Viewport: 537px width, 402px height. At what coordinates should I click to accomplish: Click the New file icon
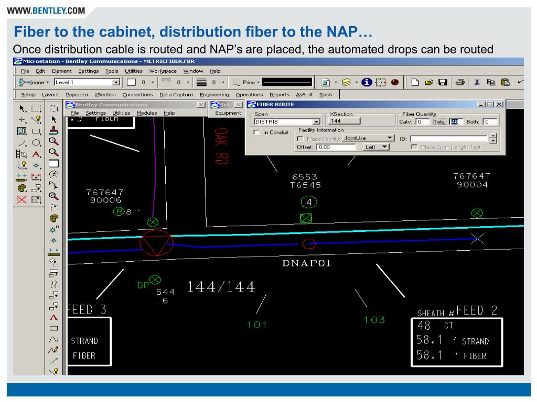click(x=415, y=82)
